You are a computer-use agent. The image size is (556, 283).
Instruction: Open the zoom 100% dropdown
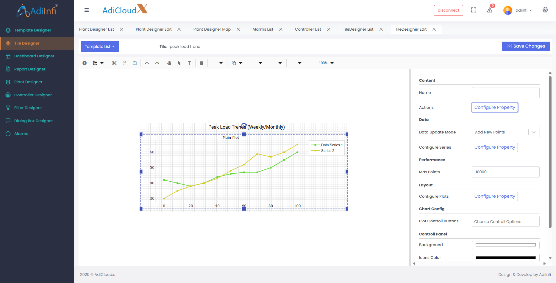coord(326,63)
